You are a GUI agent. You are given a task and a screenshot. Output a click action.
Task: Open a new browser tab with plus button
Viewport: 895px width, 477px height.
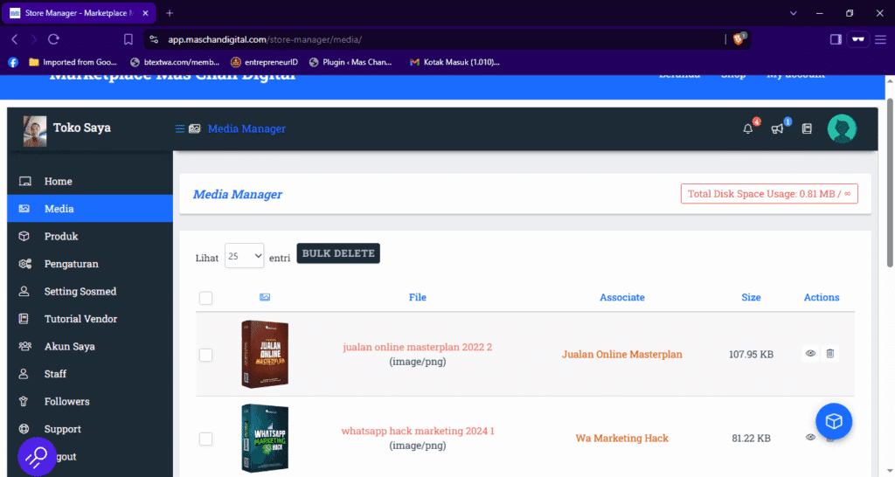[x=170, y=13]
